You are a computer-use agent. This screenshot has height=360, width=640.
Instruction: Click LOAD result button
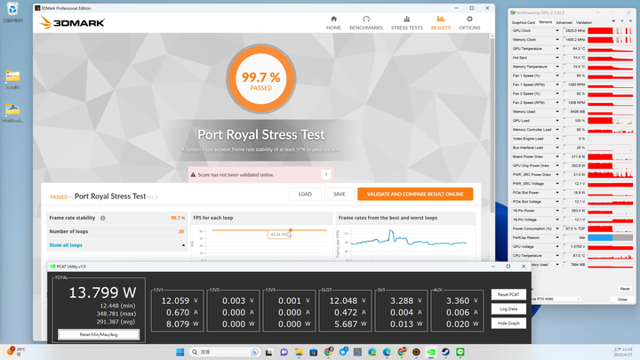pyautogui.click(x=305, y=195)
